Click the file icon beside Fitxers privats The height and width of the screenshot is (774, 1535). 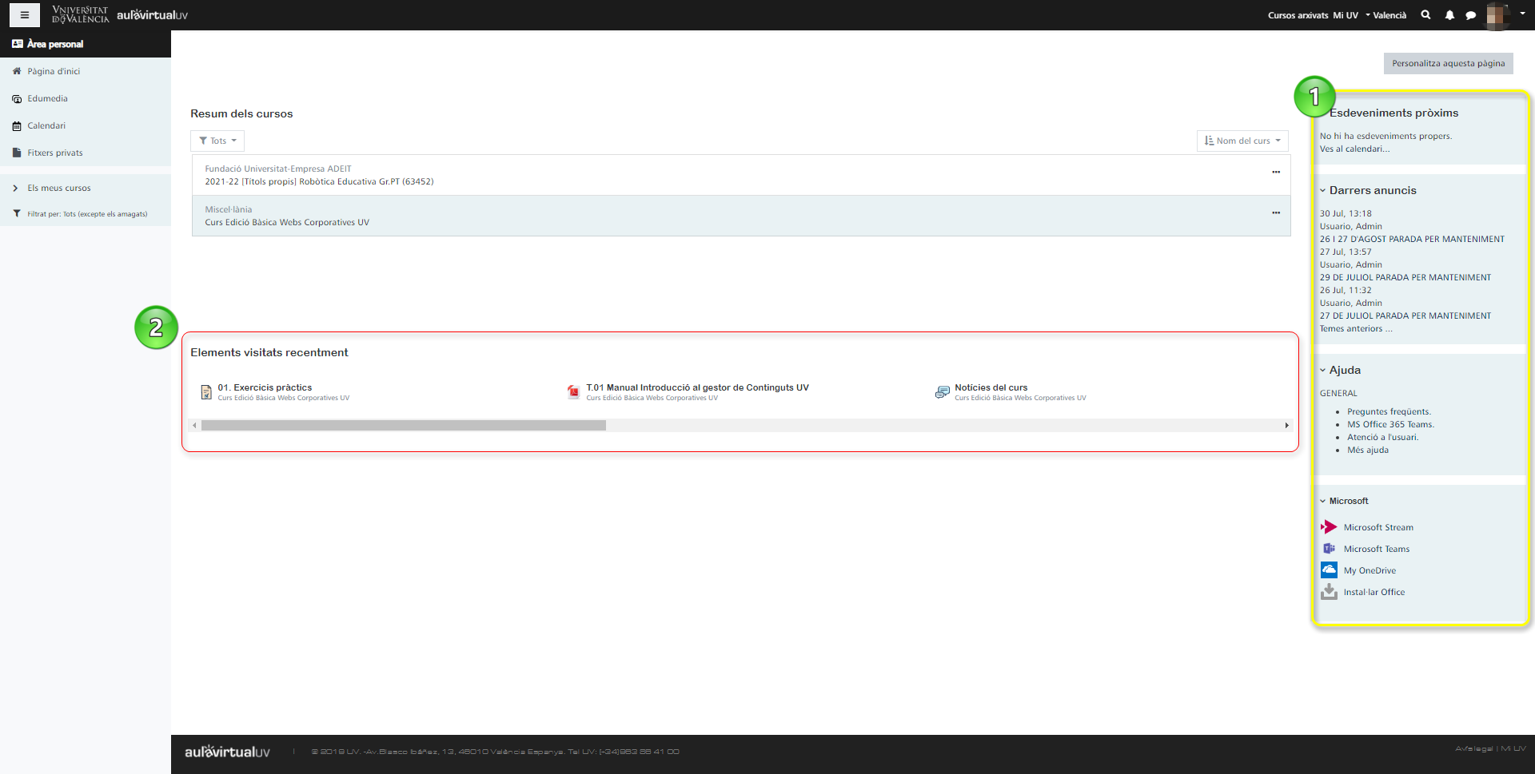point(17,153)
